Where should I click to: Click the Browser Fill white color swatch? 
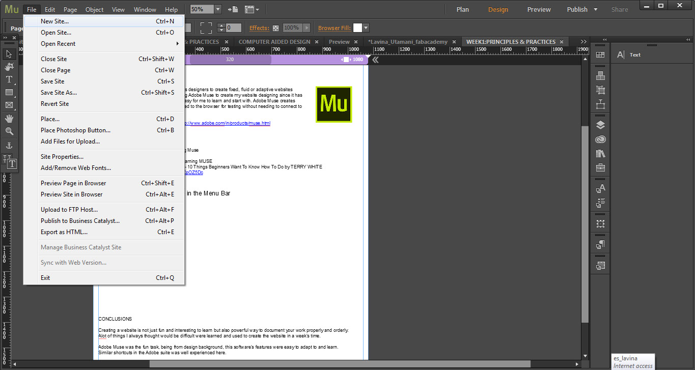pyautogui.click(x=357, y=28)
